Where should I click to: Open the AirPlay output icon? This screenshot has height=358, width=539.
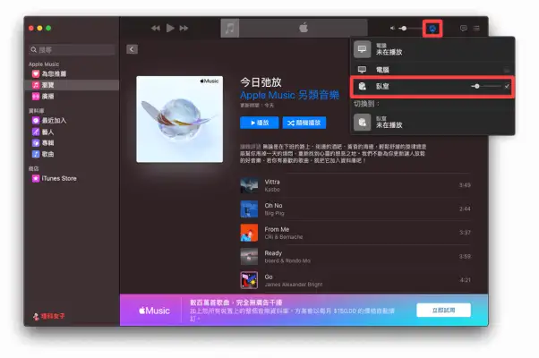click(x=432, y=29)
